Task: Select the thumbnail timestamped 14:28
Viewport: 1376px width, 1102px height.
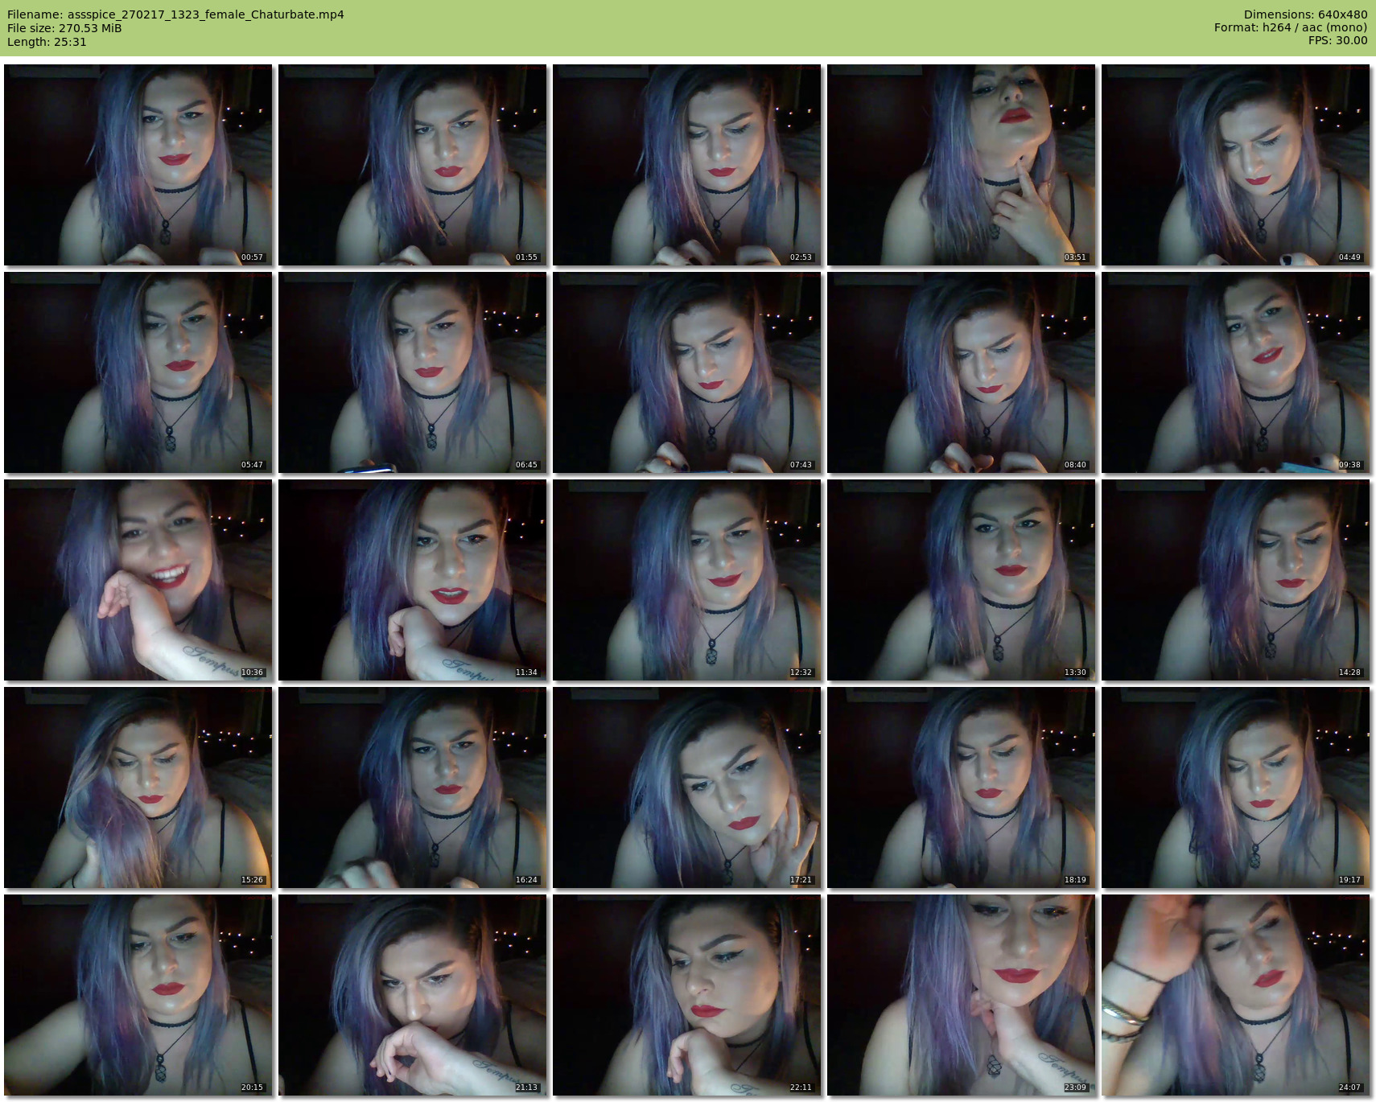Action: click(x=1236, y=580)
